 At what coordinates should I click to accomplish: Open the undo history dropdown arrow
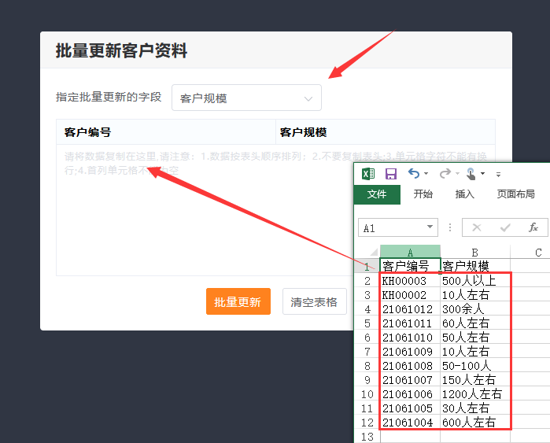(426, 174)
